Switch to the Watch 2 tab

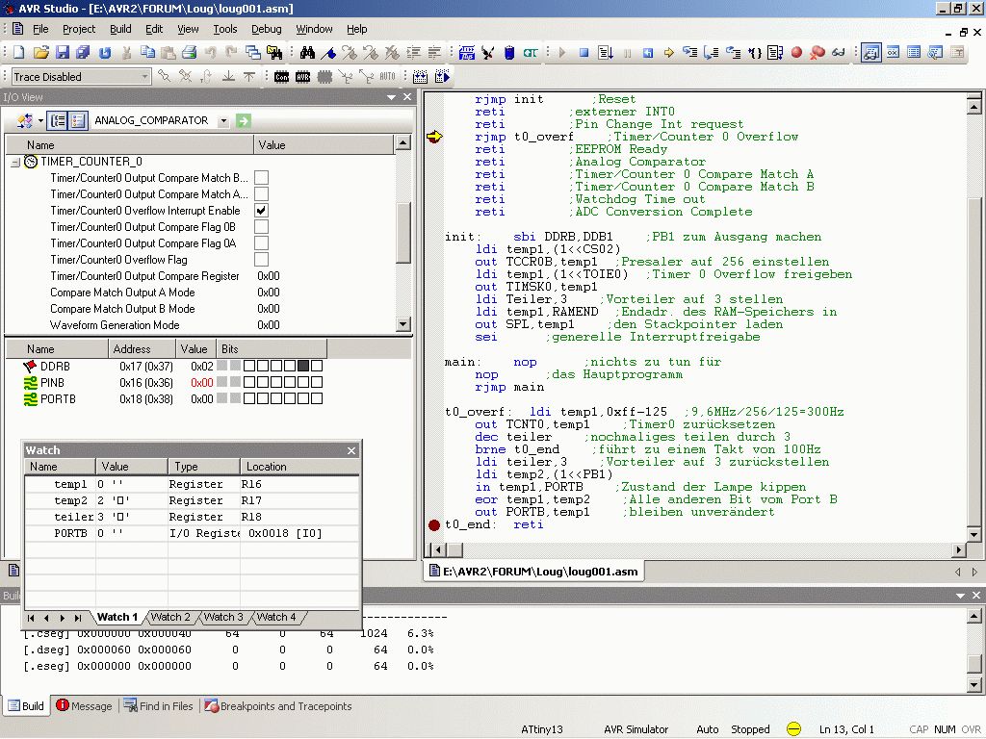pos(170,617)
